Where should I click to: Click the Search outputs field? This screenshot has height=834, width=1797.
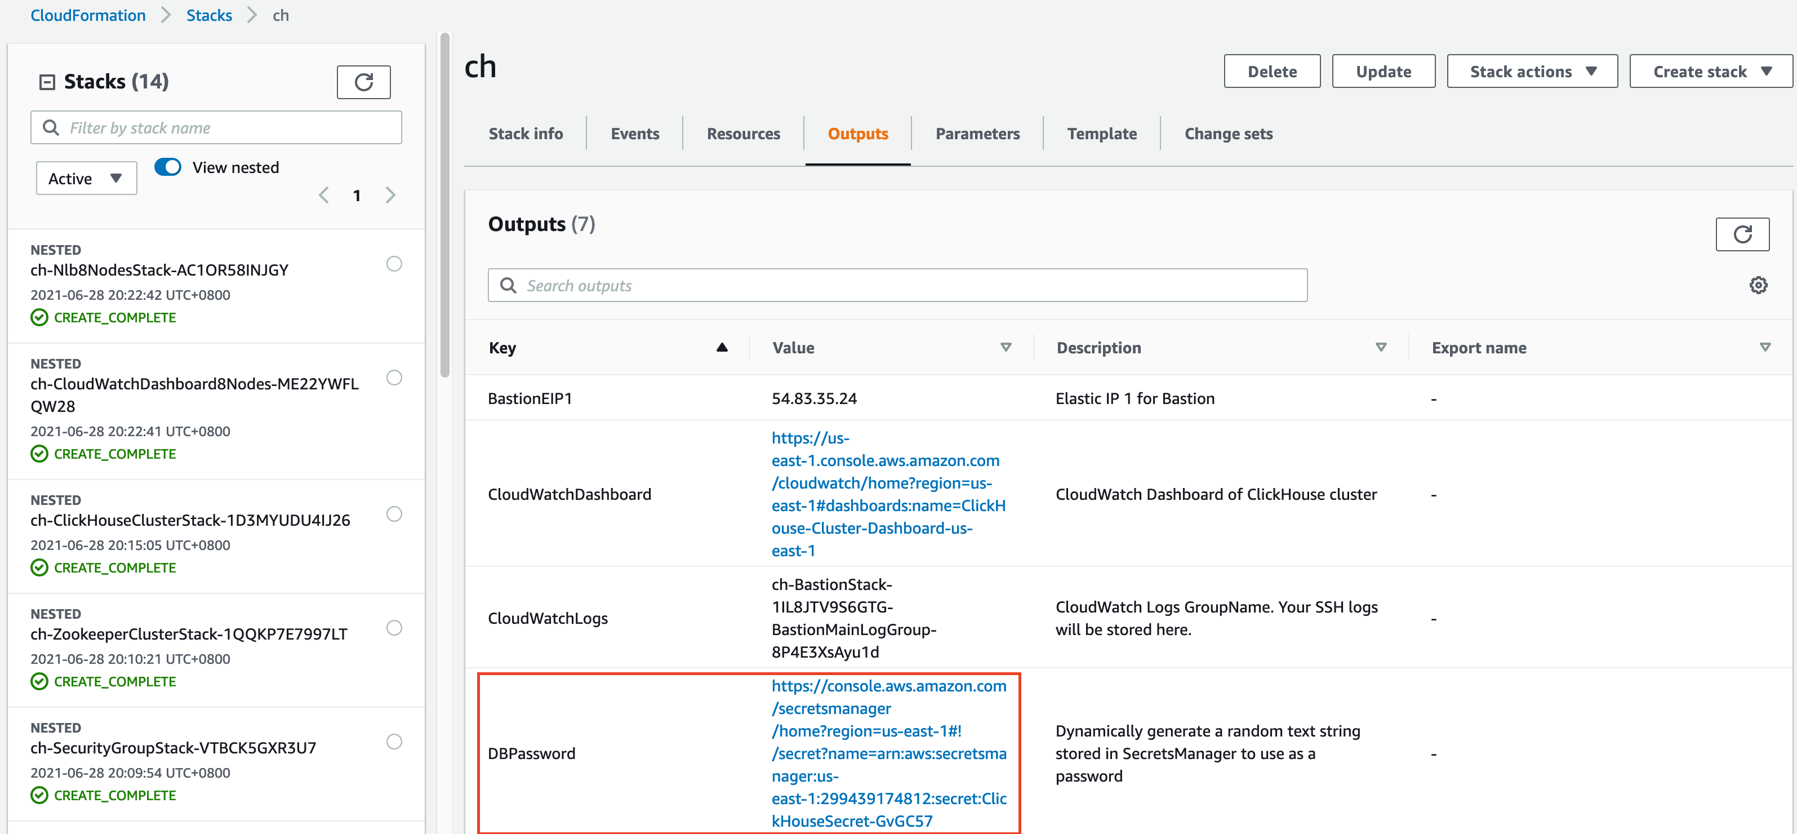tap(897, 286)
